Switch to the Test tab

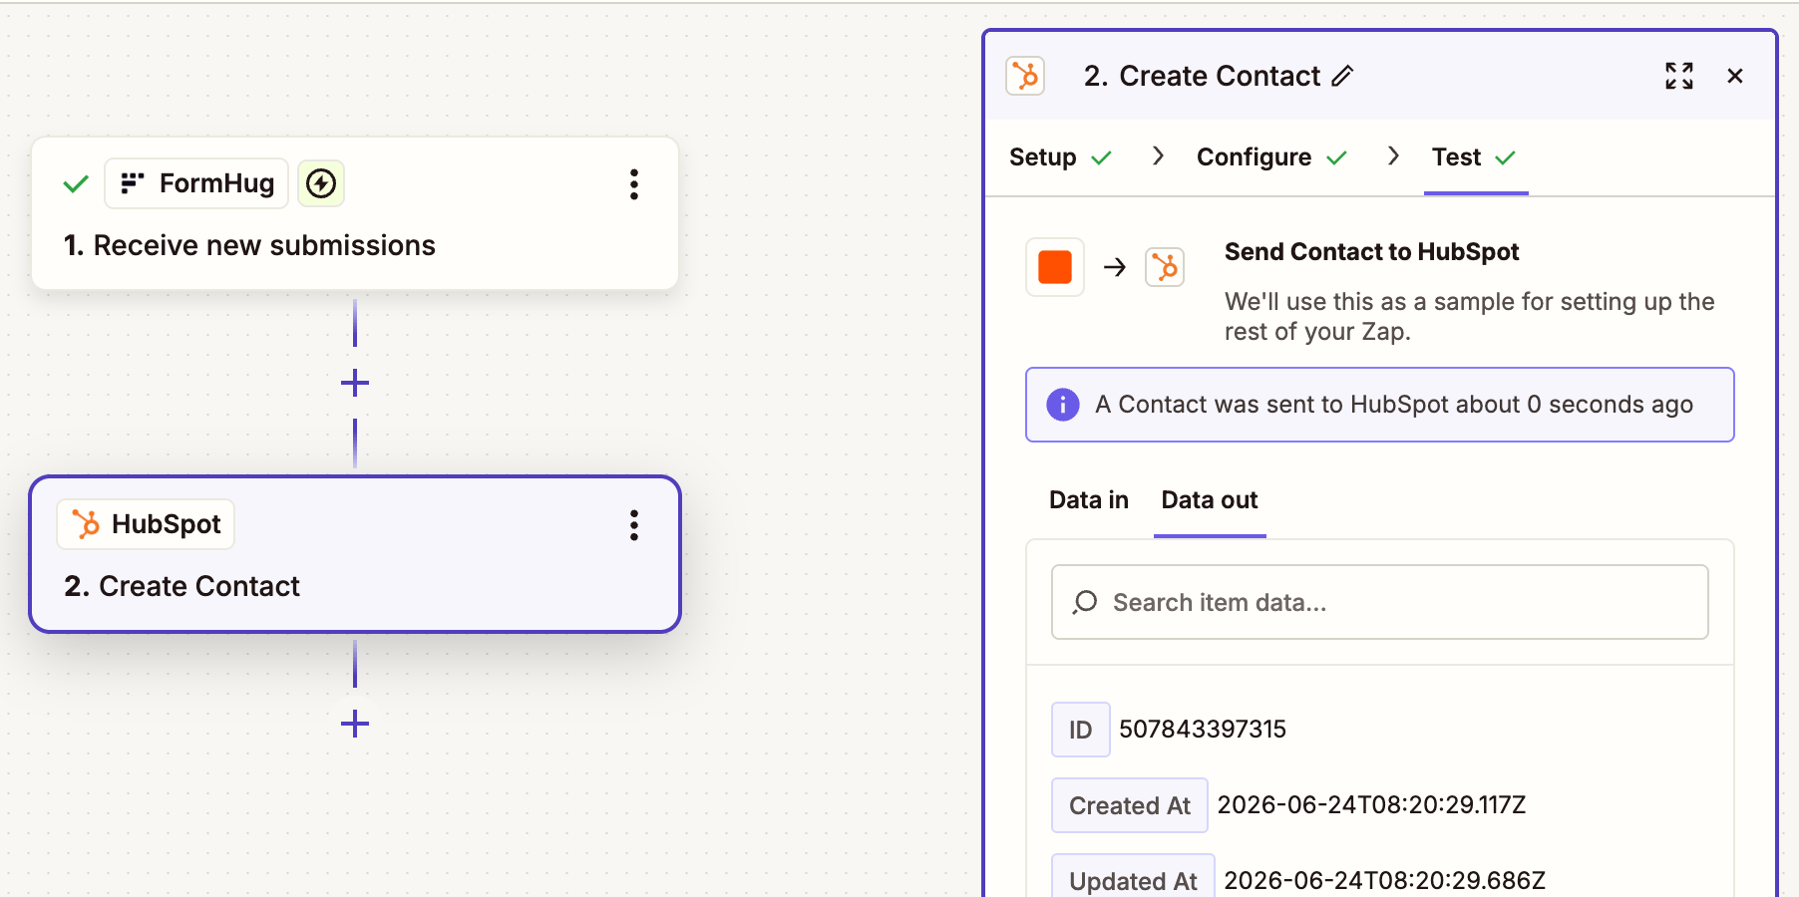[x=1474, y=157]
